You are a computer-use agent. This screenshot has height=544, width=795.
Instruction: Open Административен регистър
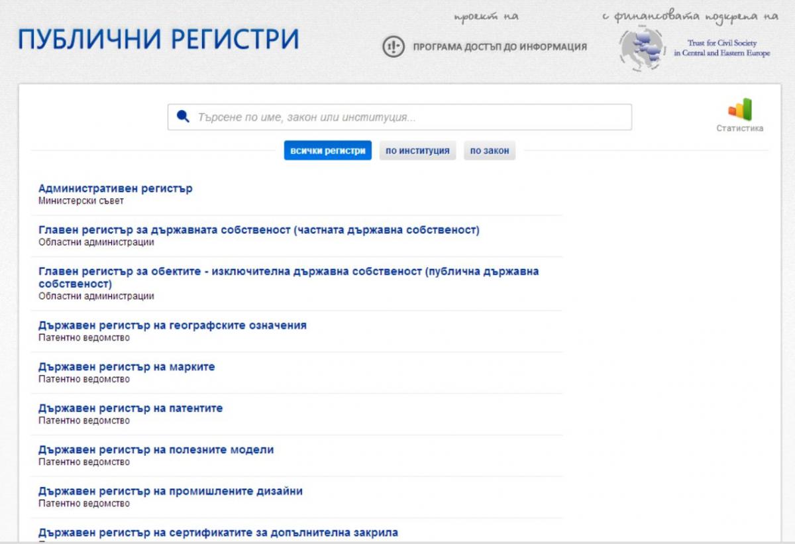coord(115,188)
